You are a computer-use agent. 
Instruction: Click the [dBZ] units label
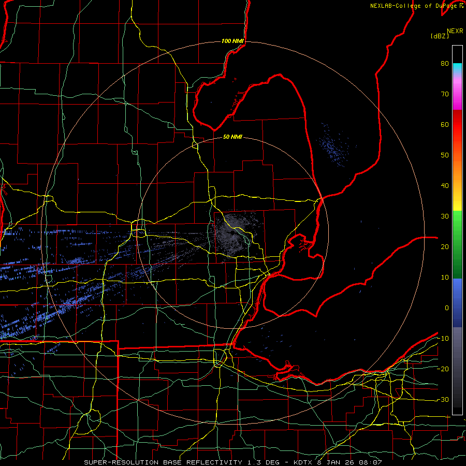coord(440,36)
